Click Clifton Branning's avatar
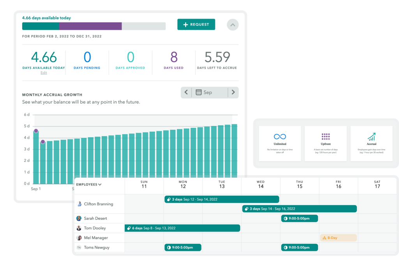The image size is (399, 265). 79,204
